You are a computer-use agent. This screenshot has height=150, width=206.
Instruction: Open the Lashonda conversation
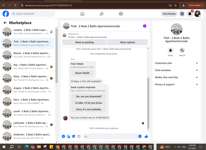pyautogui.click(x=28, y=125)
